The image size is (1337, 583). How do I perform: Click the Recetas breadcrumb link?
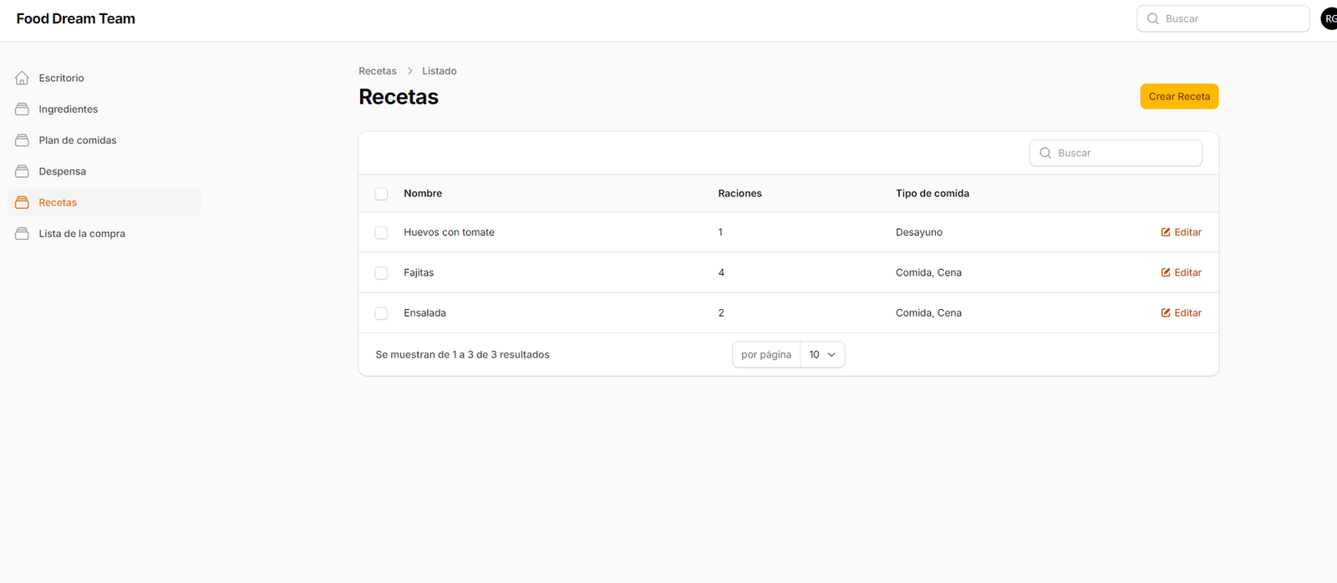[378, 71]
